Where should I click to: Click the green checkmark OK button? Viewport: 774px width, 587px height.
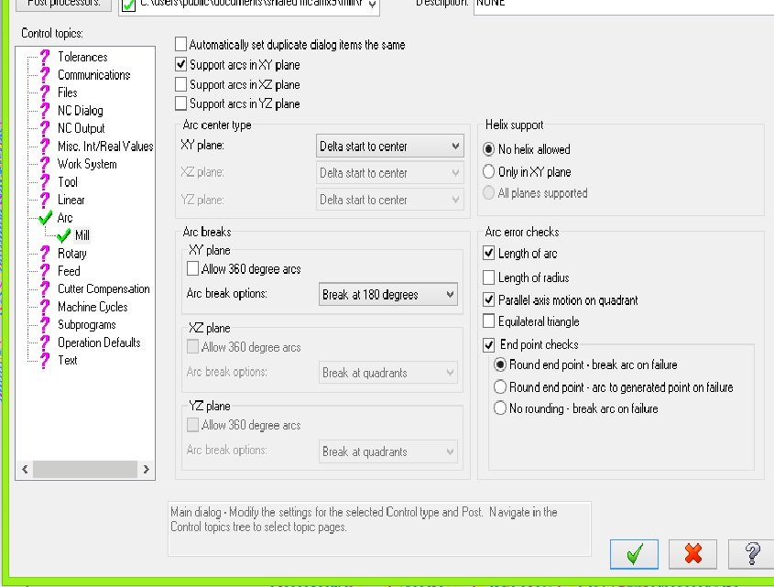634,554
